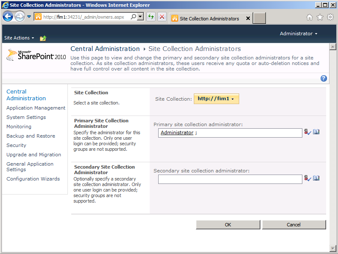Open Favorites with the star icon

320,17
